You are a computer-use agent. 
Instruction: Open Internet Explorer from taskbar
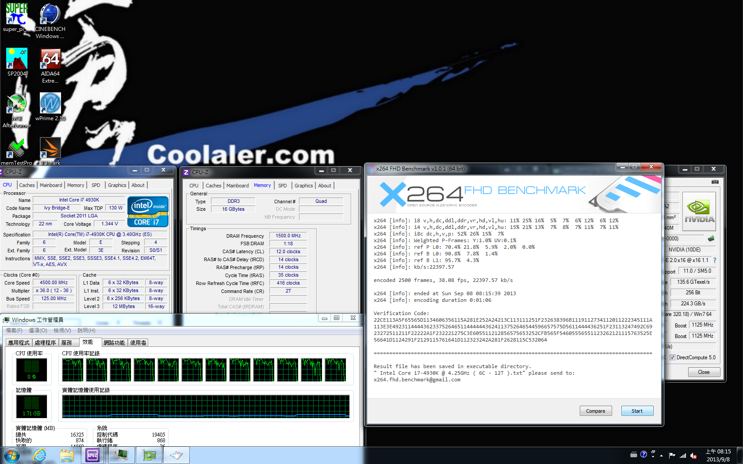point(40,455)
